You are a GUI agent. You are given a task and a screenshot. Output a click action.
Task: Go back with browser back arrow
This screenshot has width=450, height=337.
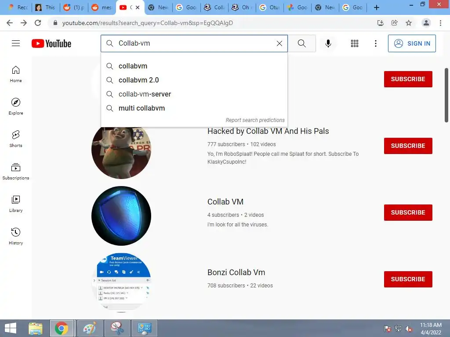pyautogui.click(x=10, y=23)
